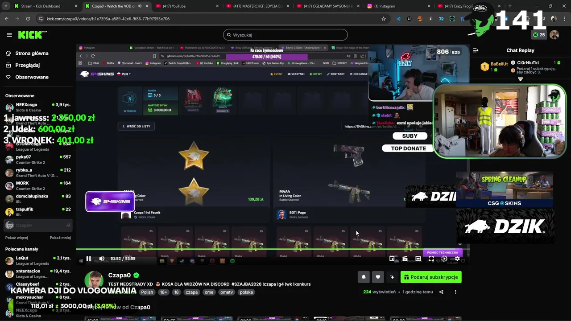Open browser three-dot menu
This screenshot has height=321, width=571.
point(564,19)
